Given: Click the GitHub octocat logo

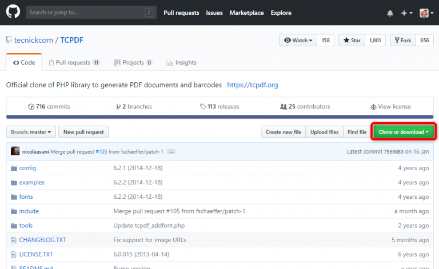Looking at the screenshot, I should coord(12,13).
